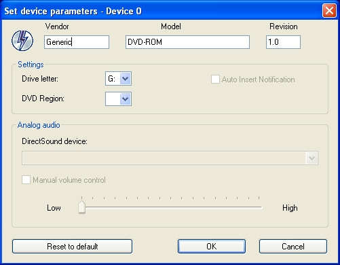Click the Model field showing DVD-ROM
340x265 pixels.
(187, 42)
